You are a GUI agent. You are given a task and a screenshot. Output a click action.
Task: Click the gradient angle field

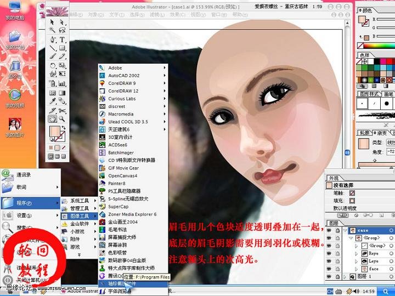click(391, 151)
